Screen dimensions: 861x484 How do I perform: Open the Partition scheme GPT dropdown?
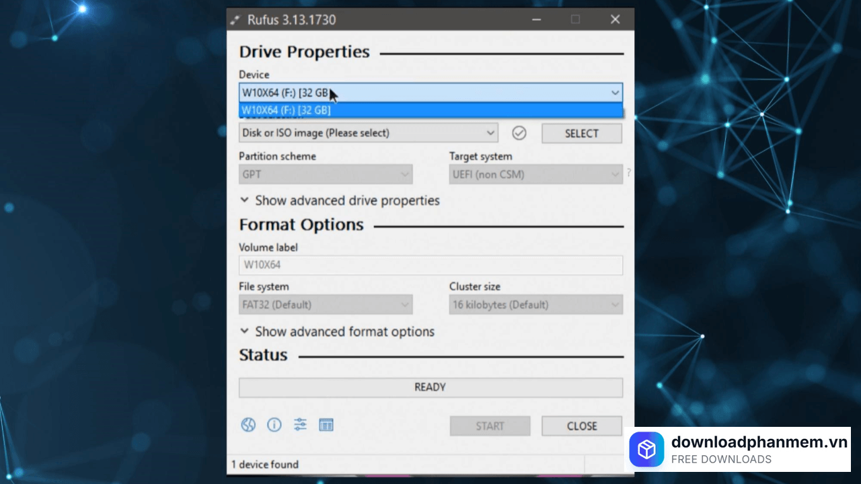[x=326, y=174]
